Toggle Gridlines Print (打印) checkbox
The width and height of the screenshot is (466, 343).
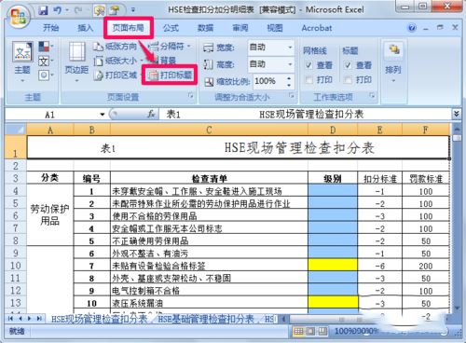(x=308, y=80)
